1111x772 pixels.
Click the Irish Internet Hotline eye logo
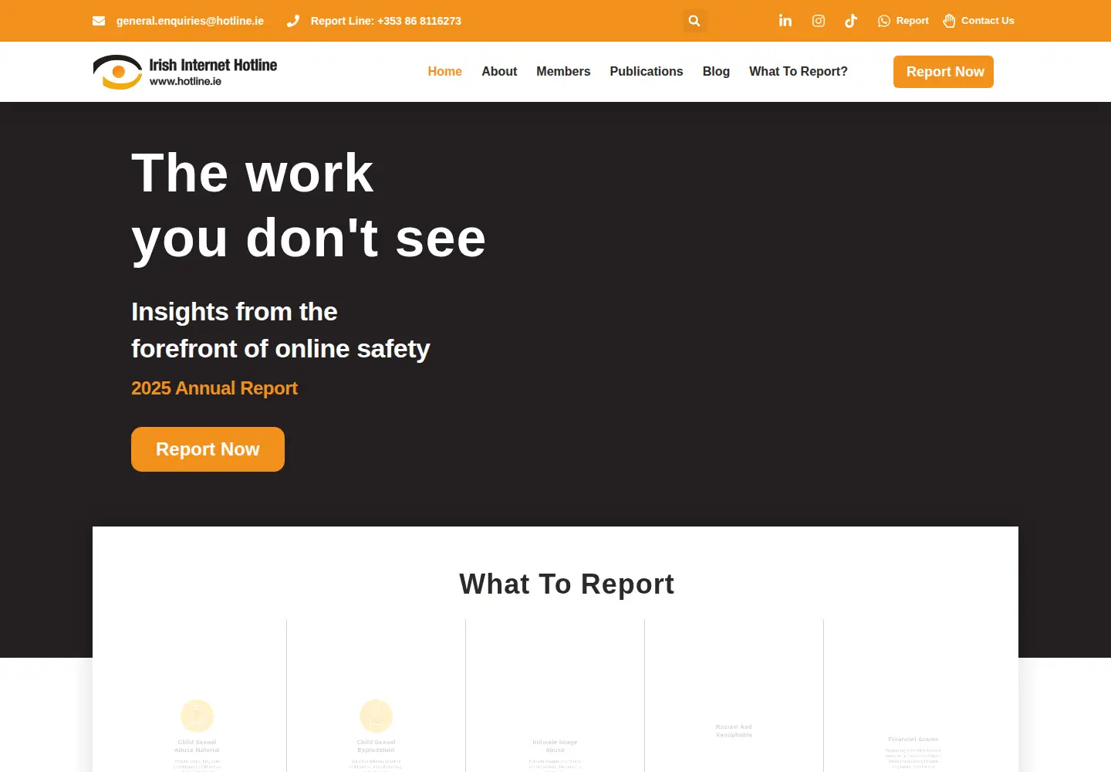click(x=118, y=72)
